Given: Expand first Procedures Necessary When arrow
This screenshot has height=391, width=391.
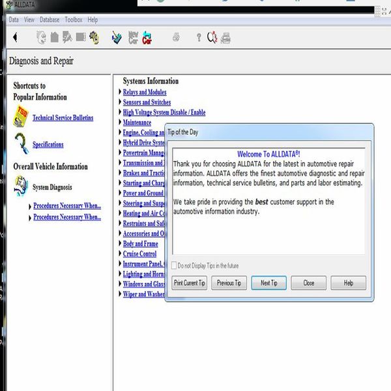Looking at the screenshot, I should [x=30, y=207].
